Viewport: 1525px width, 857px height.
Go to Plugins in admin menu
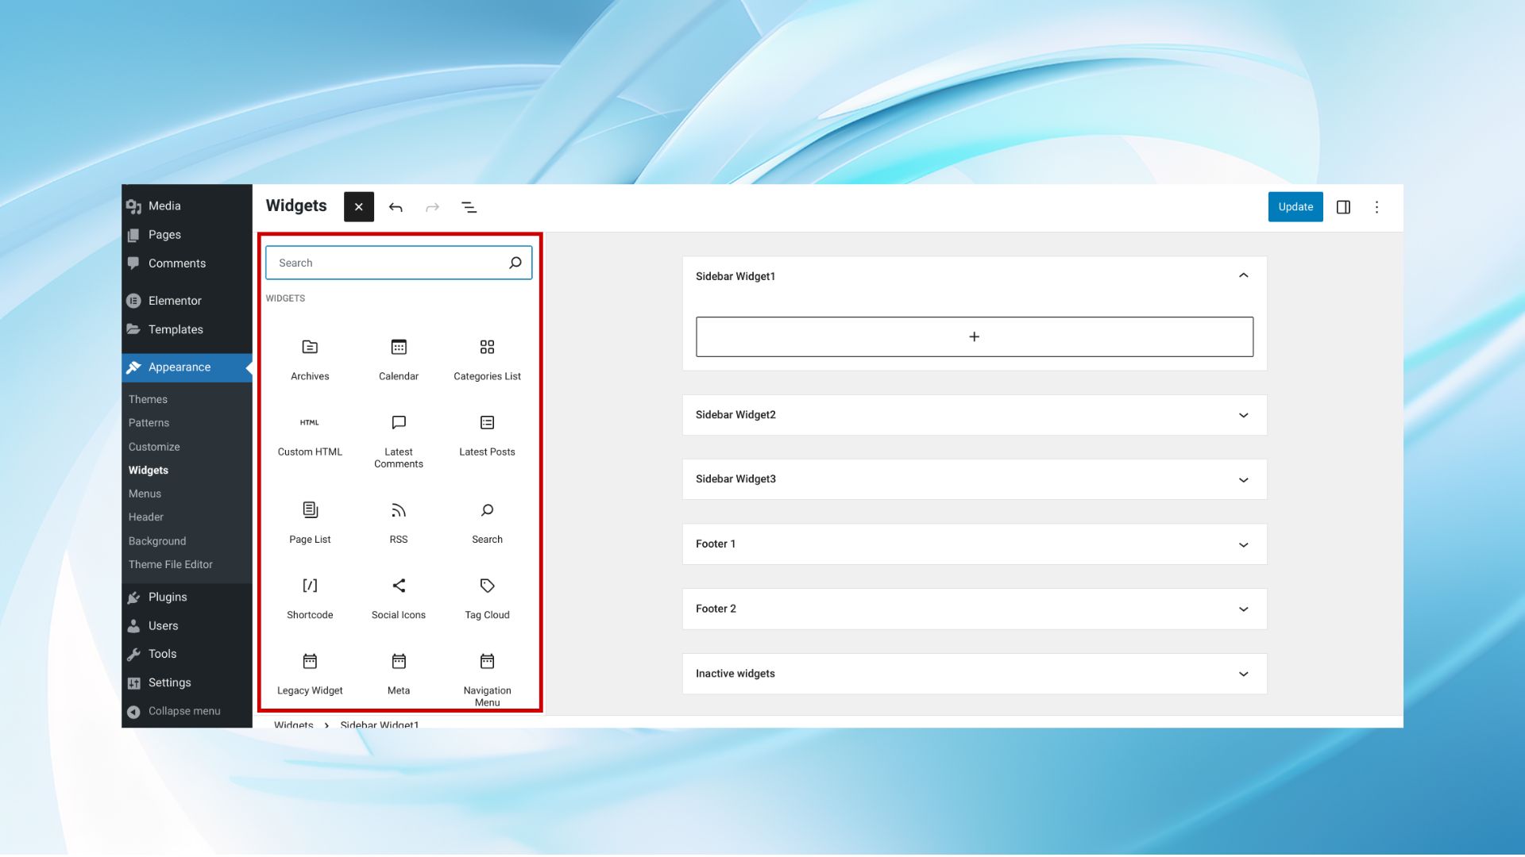point(168,597)
